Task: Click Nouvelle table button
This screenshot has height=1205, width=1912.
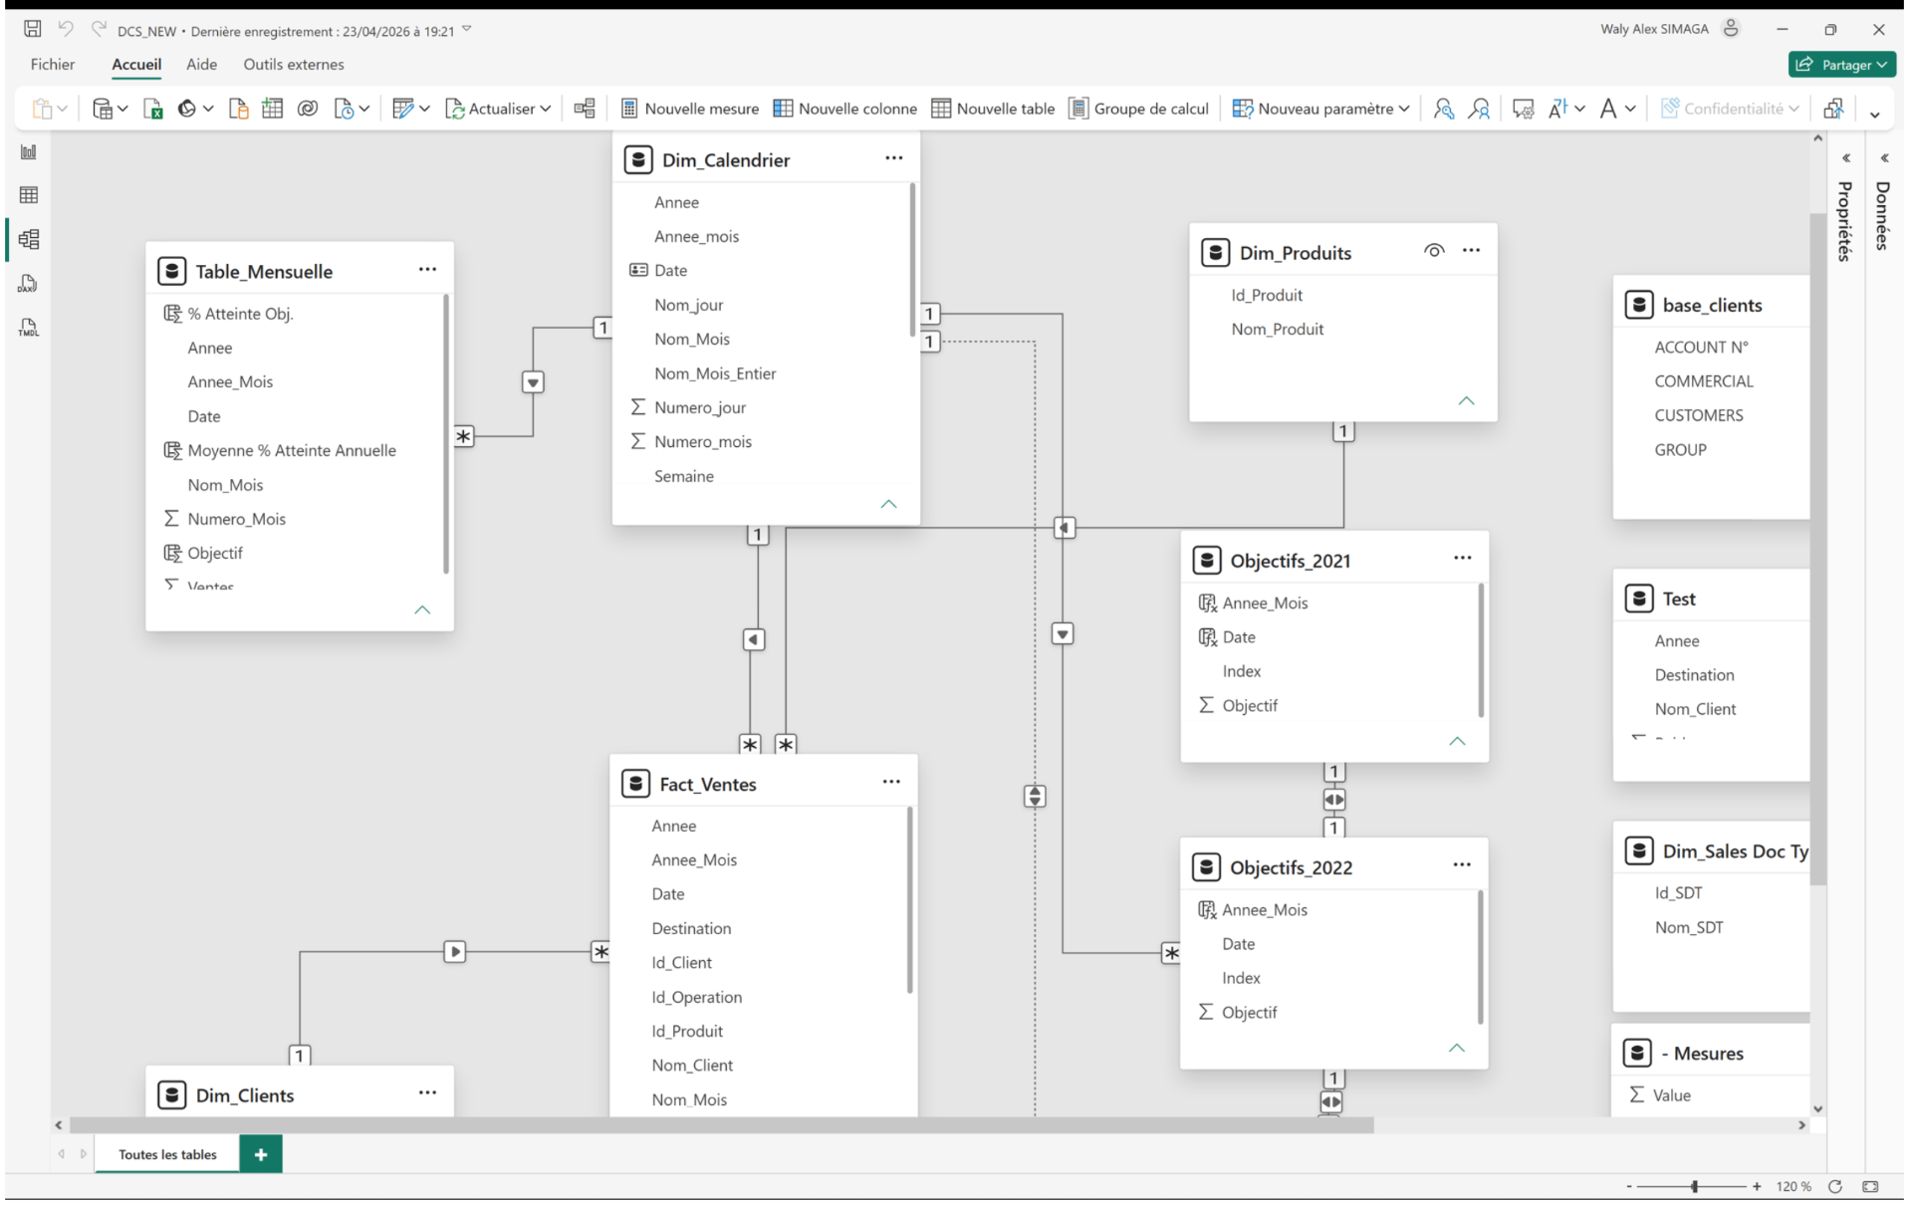Action: pyautogui.click(x=993, y=109)
